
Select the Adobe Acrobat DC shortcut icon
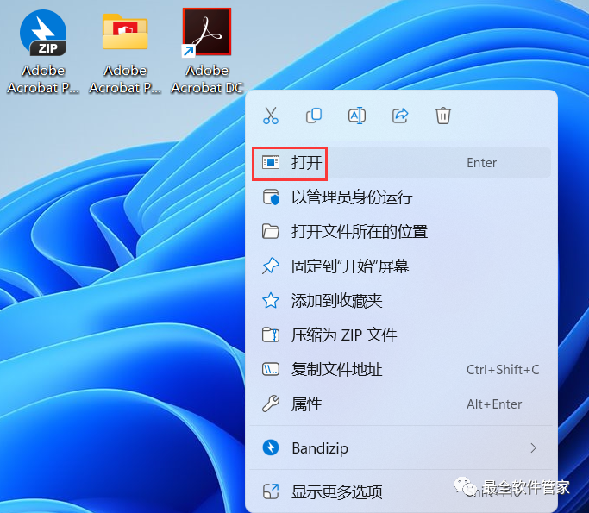[207, 32]
